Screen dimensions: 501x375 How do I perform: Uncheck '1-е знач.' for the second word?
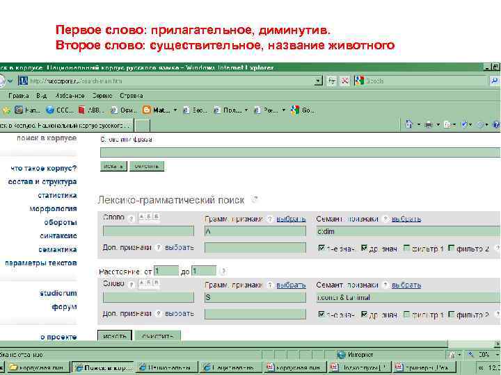321,315
